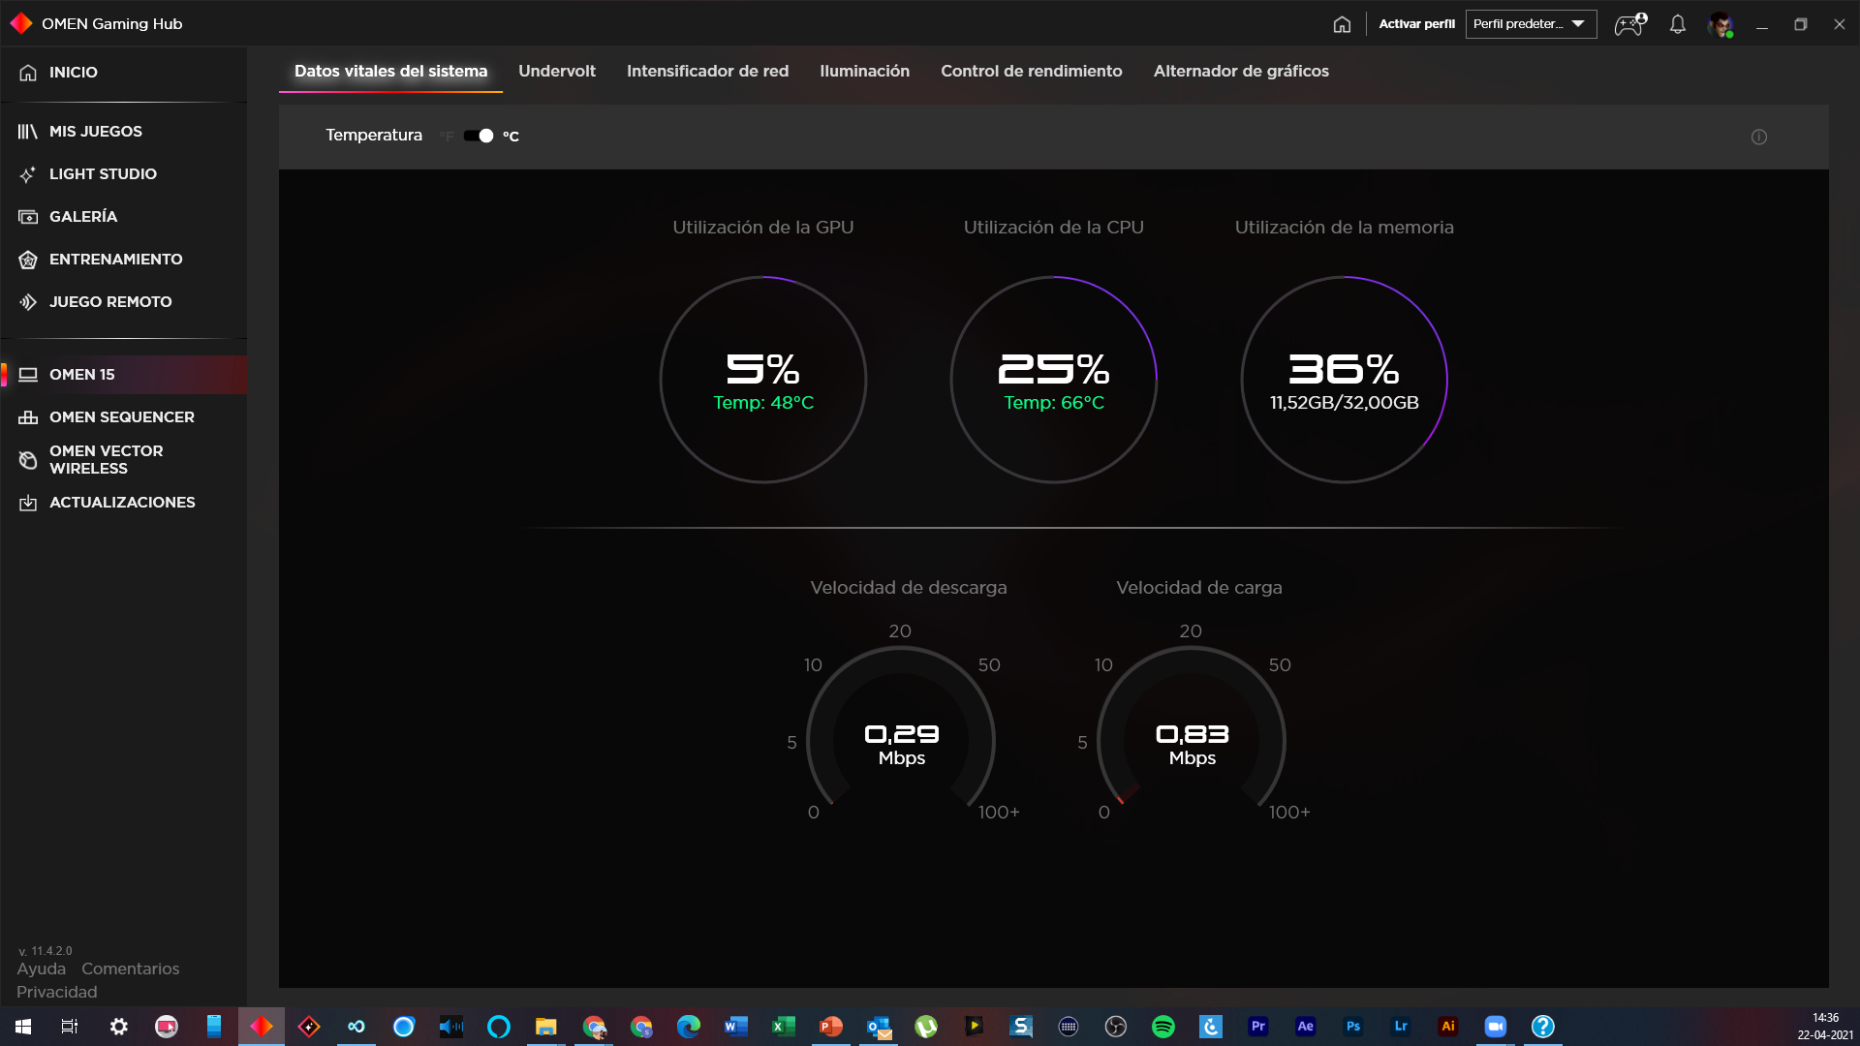Open JUEGO REMOTO in sidebar
Screen dimensions: 1860x1046
(124, 302)
